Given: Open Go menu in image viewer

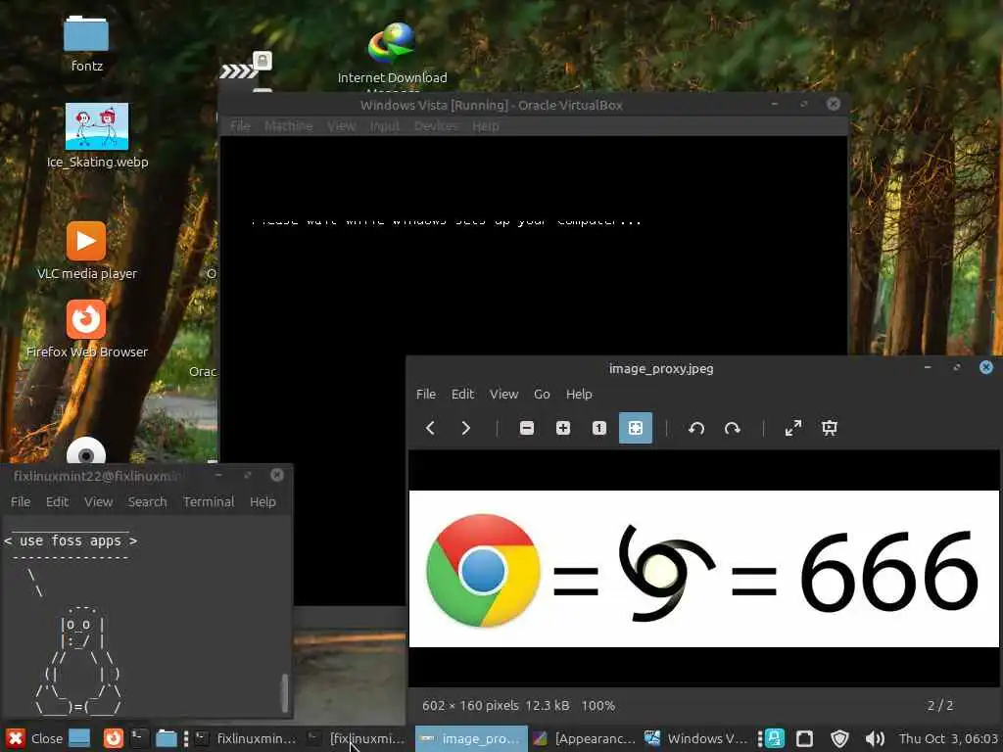Looking at the screenshot, I should point(542,394).
